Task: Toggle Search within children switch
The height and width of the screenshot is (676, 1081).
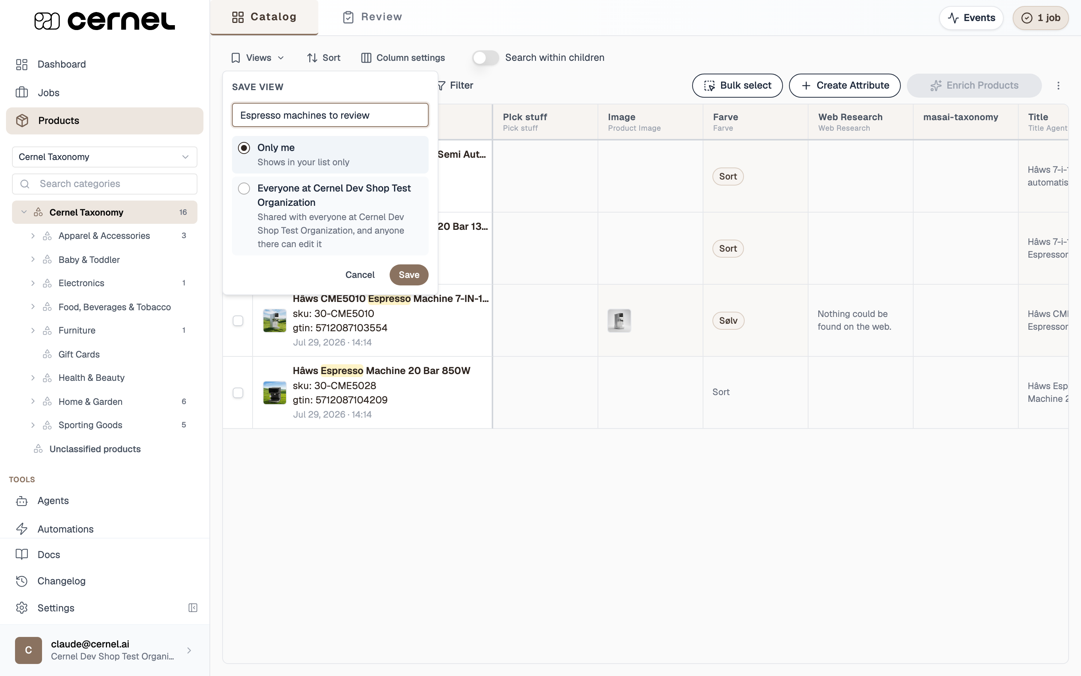Action: coord(486,58)
